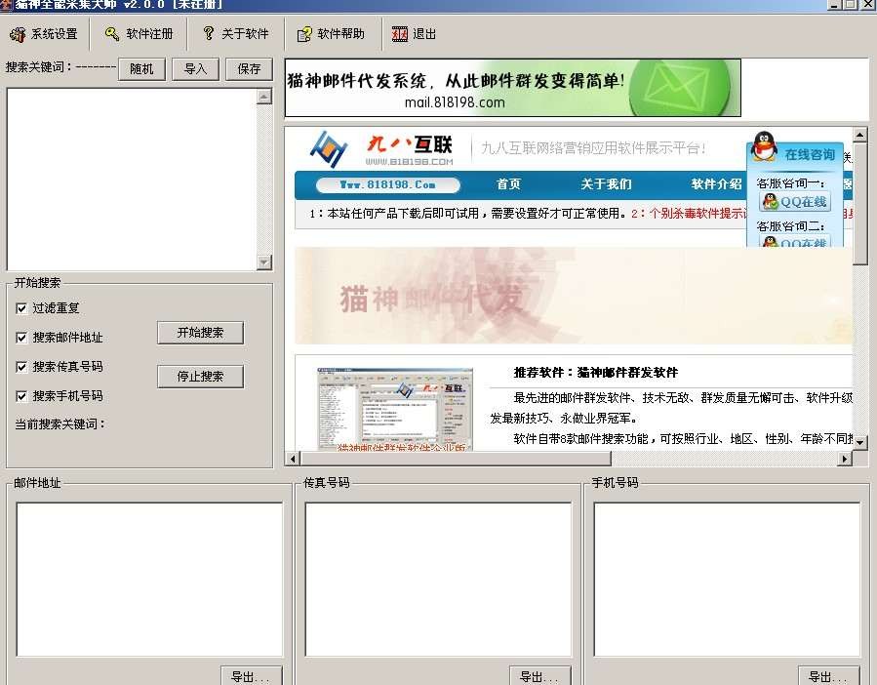Click inside the 搜索关键词 list box

[132, 180]
